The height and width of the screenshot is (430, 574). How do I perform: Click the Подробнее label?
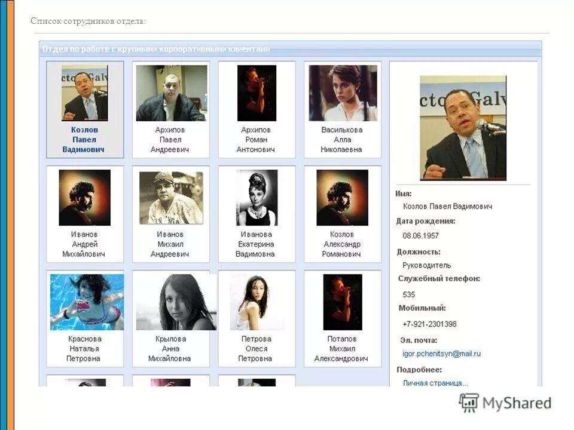[x=420, y=370]
